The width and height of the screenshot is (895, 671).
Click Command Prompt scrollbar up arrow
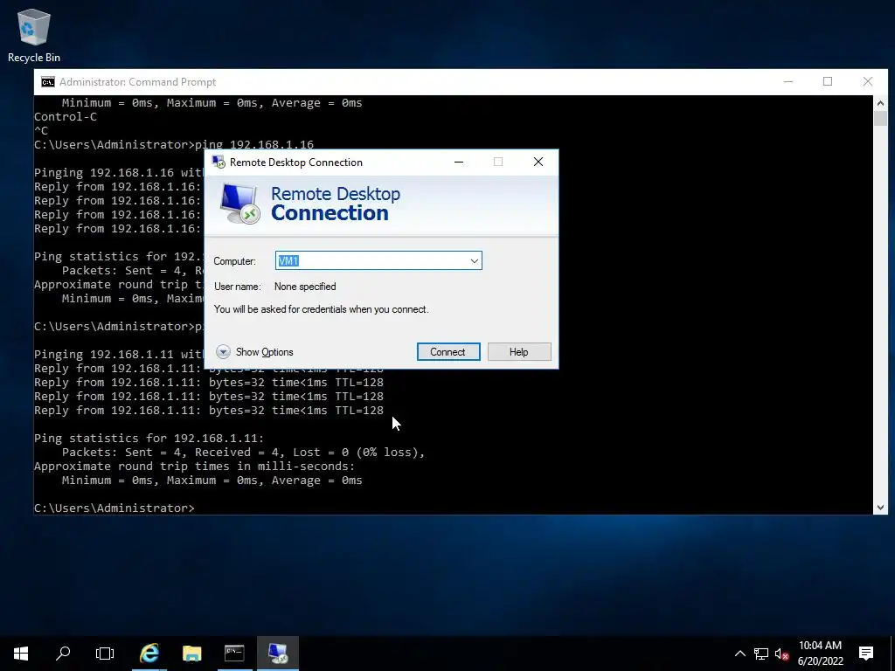(880, 103)
